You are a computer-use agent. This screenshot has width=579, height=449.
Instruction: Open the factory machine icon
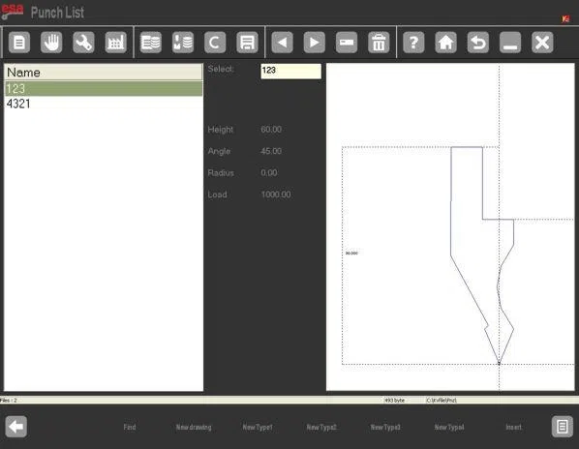[115, 43]
